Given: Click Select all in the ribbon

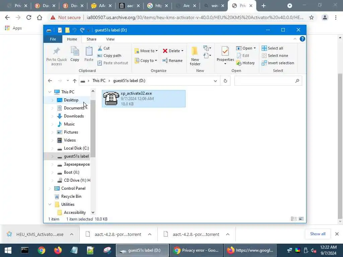Looking at the screenshot, I should coord(272,48).
